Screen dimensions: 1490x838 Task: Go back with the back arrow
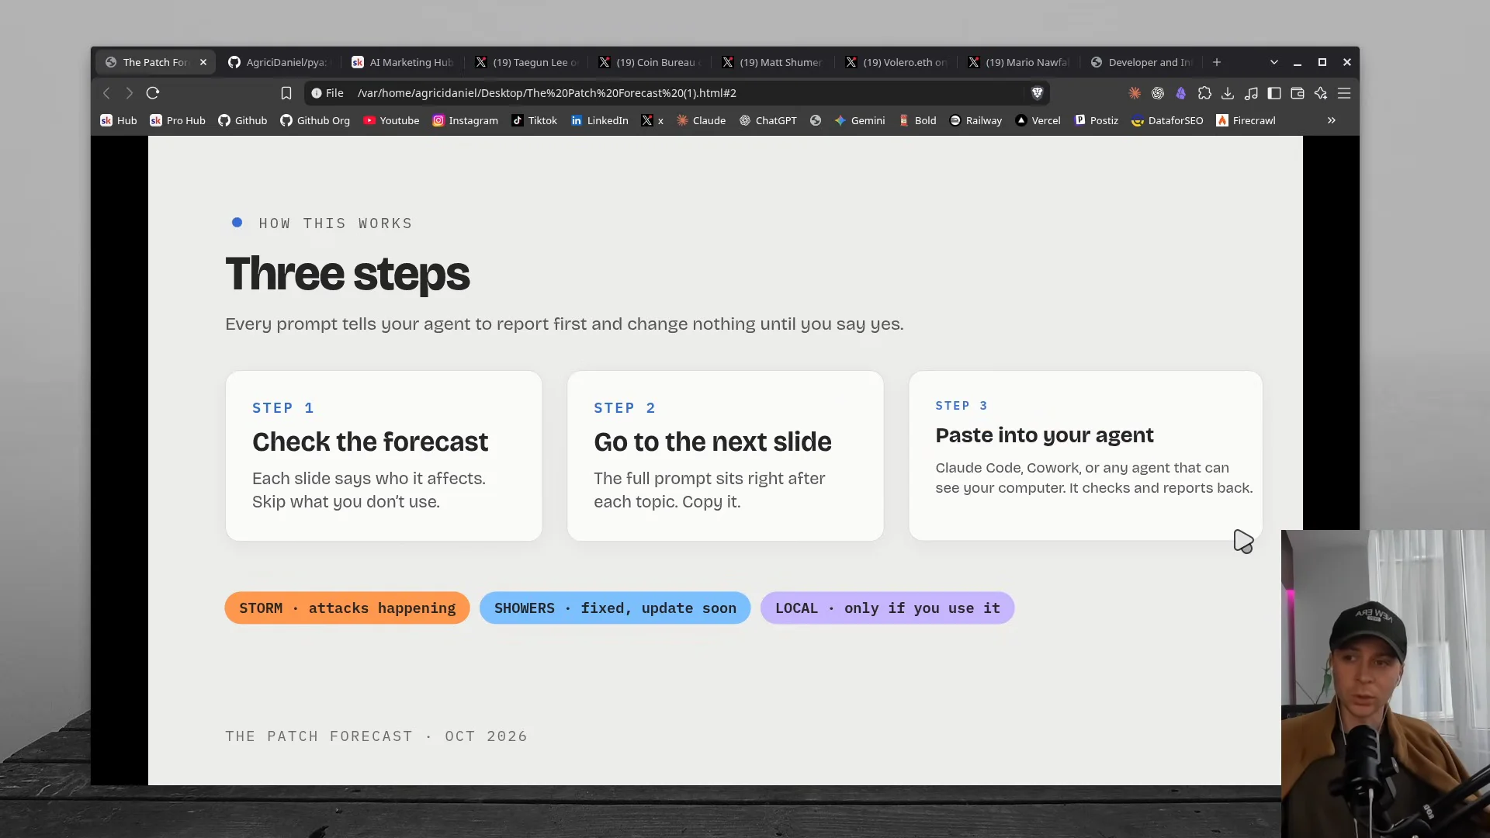click(107, 93)
